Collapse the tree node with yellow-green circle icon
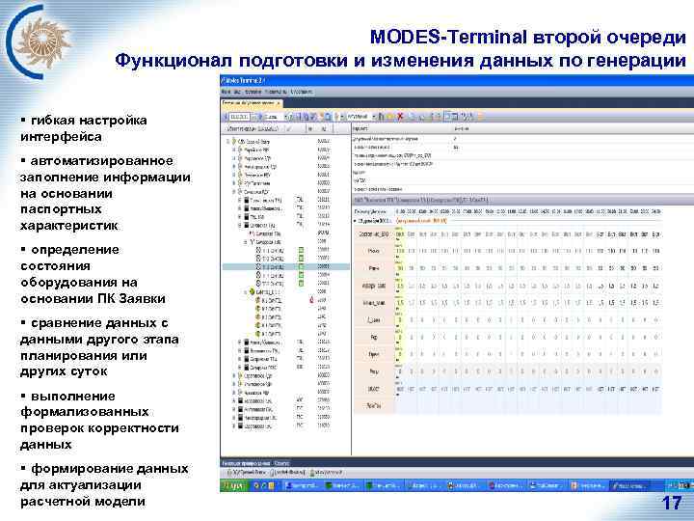 click(x=246, y=292)
